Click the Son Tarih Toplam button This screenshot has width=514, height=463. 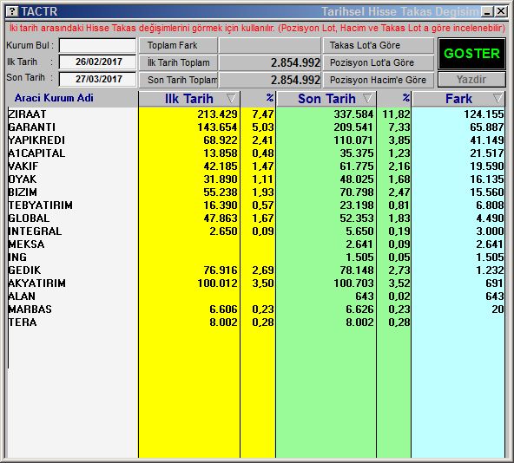178,80
